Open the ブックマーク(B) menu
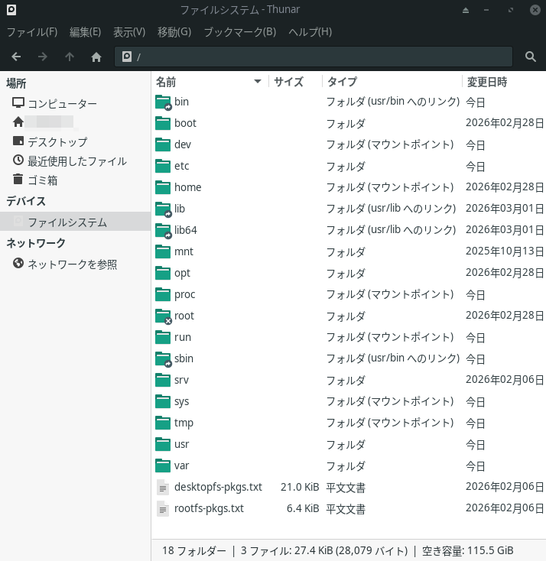This screenshot has width=546, height=561. click(x=239, y=32)
